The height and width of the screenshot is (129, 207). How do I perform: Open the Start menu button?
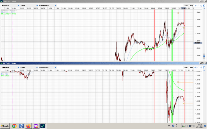coord(5,126)
